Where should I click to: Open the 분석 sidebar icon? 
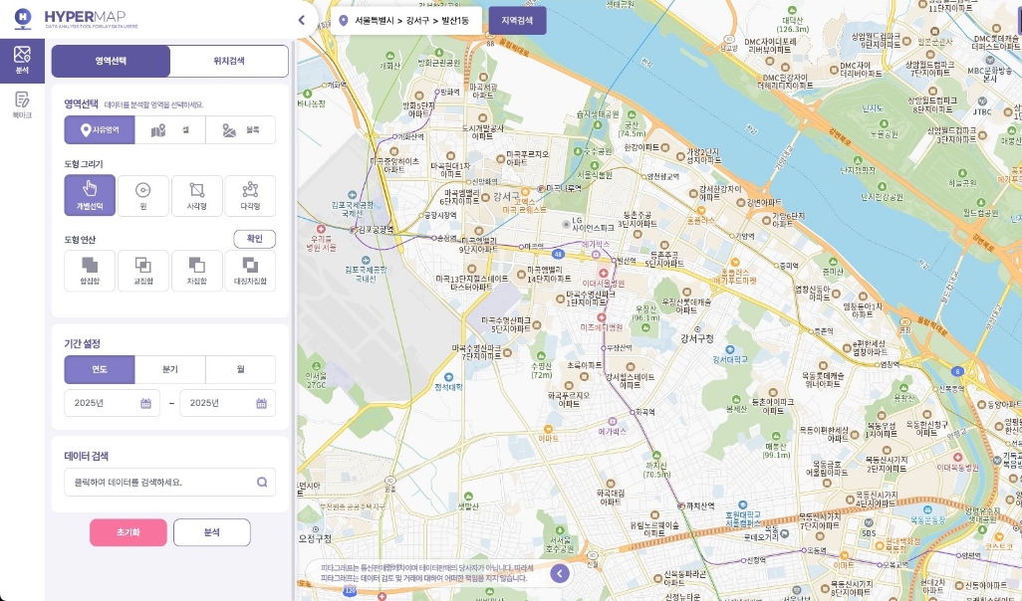click(x=22, y=59)
